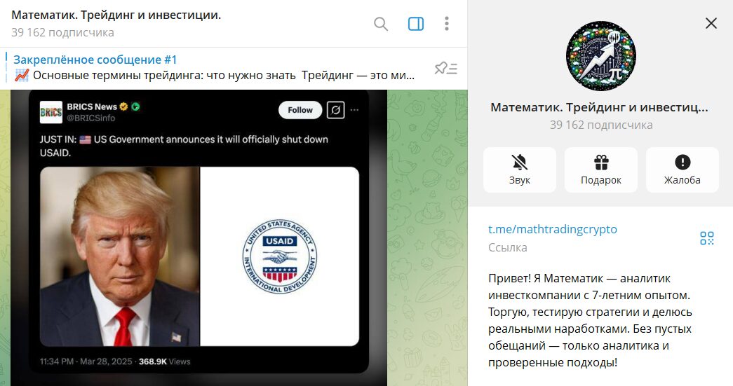Report channel with Жалоба button
The image size is (733, 386).
coord(682,170)
